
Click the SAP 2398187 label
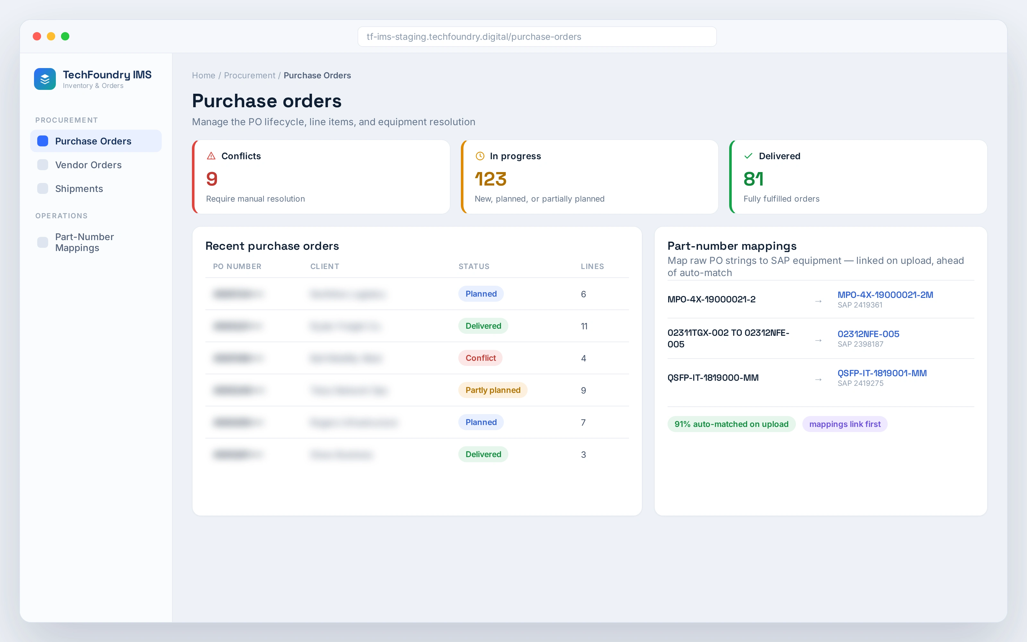pyautogui.click(x=860, y=344)
